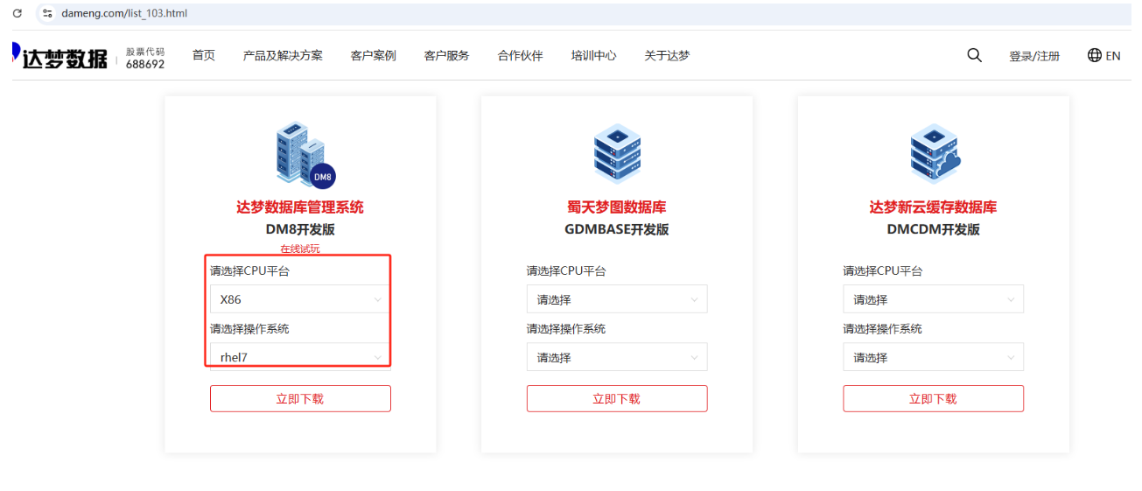Click the DMCDM cloud database icon
1142x491 pixels.
click(x=934, y=154)
